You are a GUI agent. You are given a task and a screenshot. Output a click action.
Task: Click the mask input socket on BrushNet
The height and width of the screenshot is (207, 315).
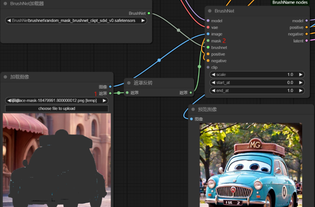(x=208, y=41)
